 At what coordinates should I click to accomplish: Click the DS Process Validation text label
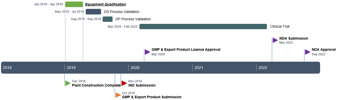click(122, 12)
